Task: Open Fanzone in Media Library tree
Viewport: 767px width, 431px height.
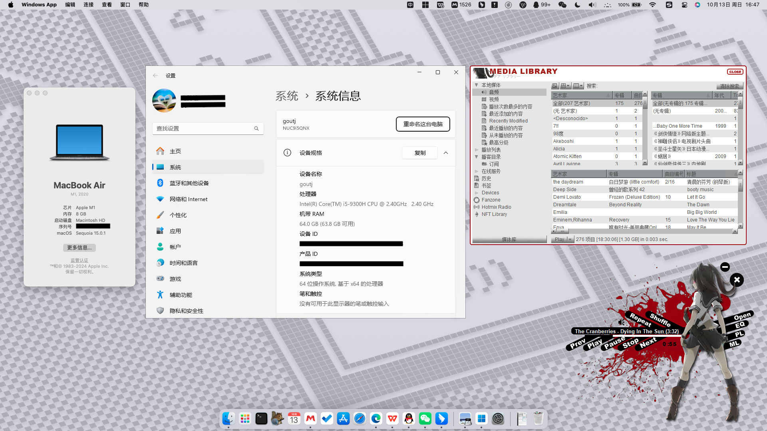Action: click(x=491, y=200)
